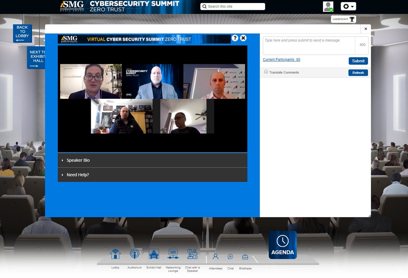Click the 400 character counter
The width and height of the screenshot is (408, 278).
362,45
